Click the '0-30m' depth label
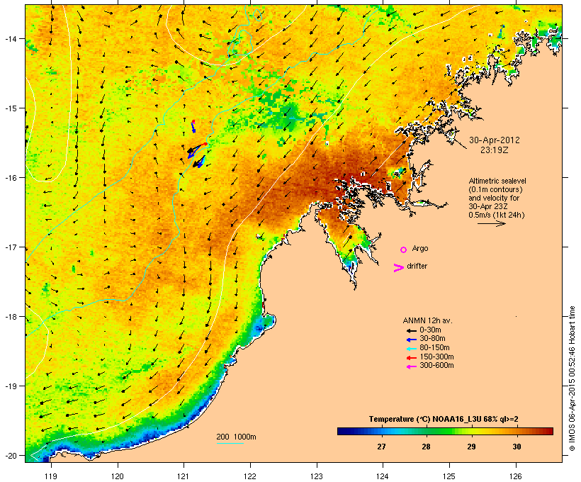 430,330
